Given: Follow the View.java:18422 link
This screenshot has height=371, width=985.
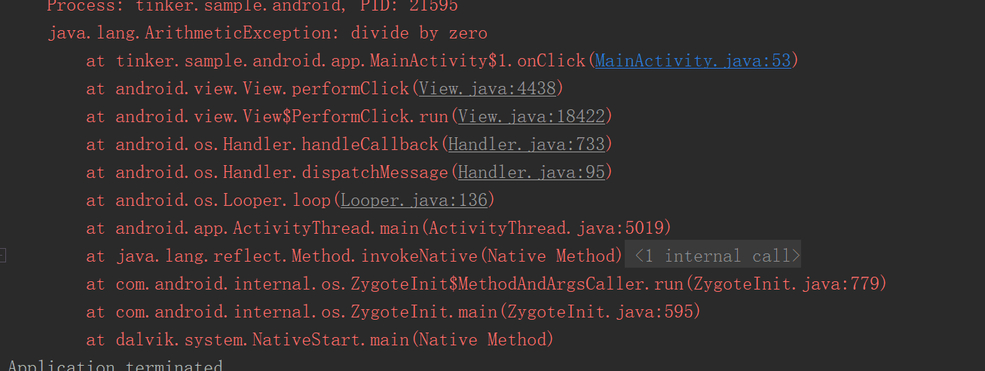Looking at the screenshot, I should pos(531,117).
